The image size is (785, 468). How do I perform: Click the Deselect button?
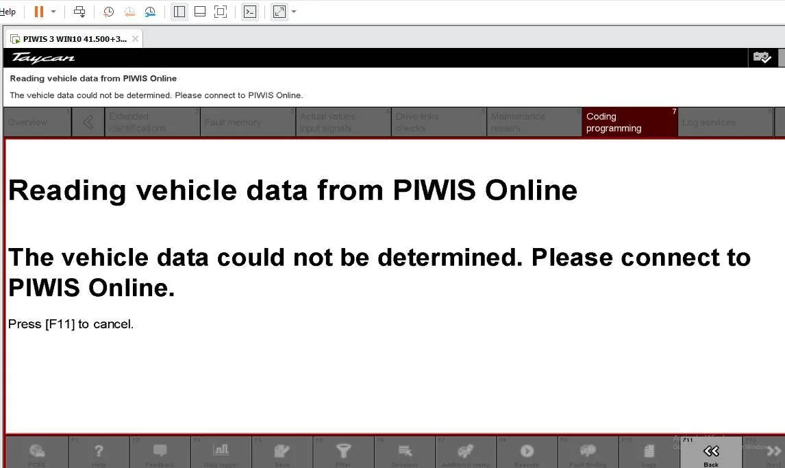(405, 452)
